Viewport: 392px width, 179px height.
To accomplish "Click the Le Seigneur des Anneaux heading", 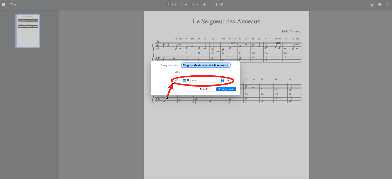I will 226,21.
